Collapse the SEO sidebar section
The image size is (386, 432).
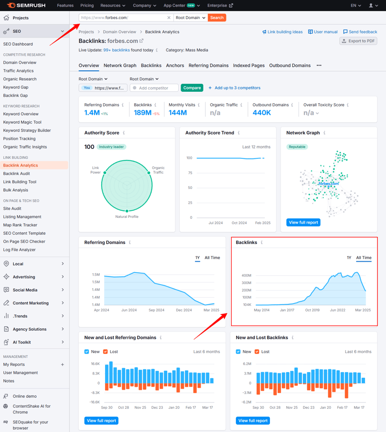tap(62, 31)
